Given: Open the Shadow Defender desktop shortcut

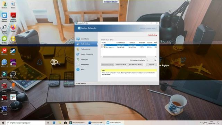Looking at the screenshot, I should click(5, 17).
